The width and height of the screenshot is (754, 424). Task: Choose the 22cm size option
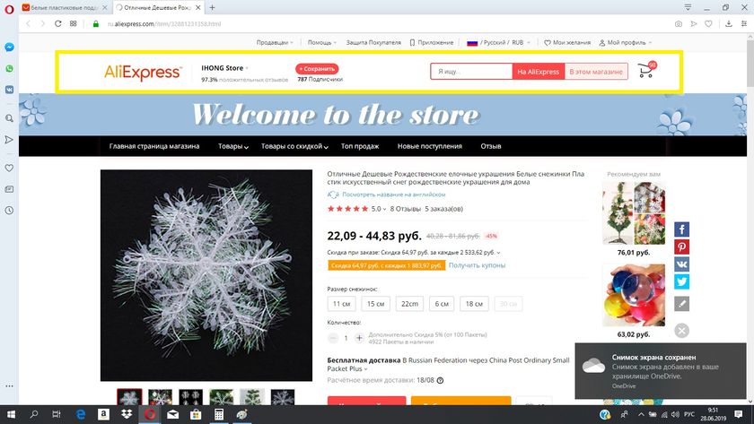[x=409, y=304]
